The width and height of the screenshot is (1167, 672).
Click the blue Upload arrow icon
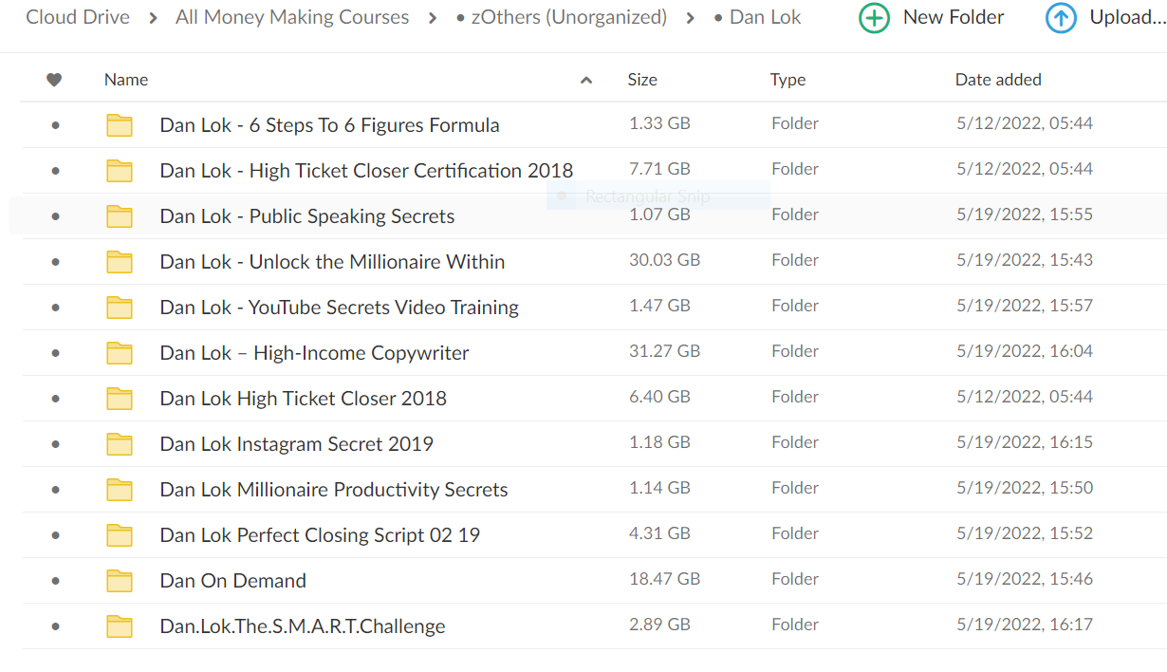[1061, 17]
